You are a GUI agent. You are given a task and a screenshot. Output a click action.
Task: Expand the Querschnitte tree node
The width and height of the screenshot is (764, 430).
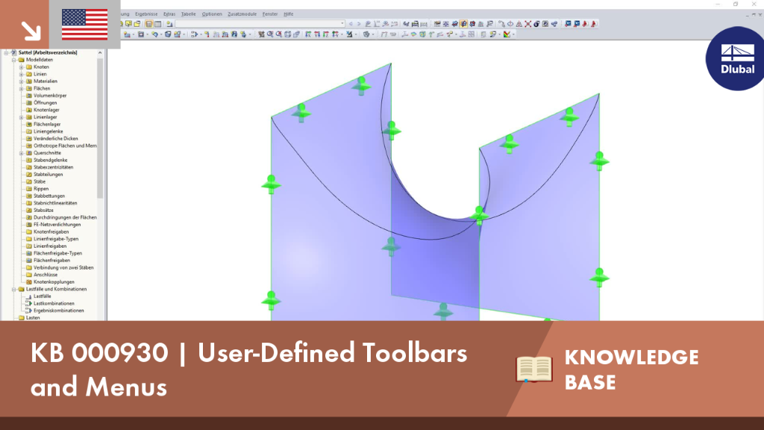tap(22, 153)
